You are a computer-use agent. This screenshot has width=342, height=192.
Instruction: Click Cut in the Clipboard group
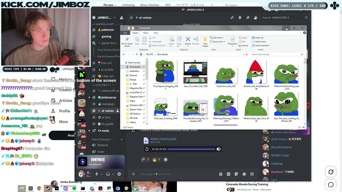click(x=152, y=38)
